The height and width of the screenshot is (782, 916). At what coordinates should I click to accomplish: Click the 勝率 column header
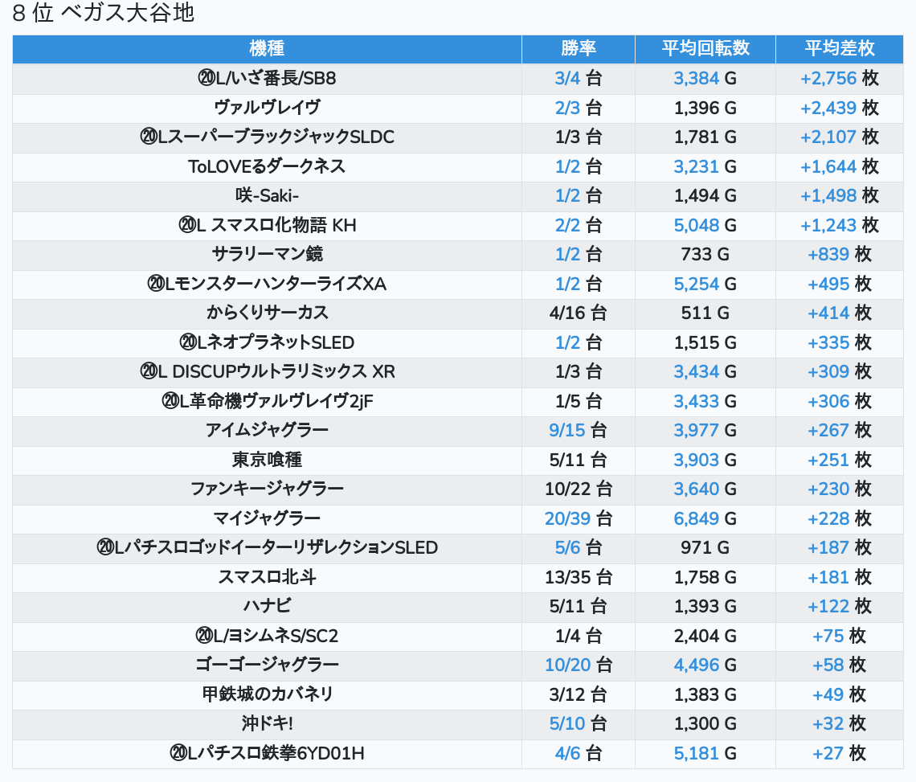pyautogui.click(x=578, y=48)
